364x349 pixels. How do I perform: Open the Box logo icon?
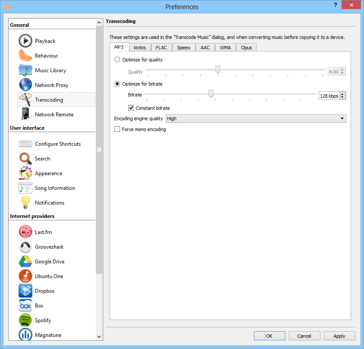point(25,305)
